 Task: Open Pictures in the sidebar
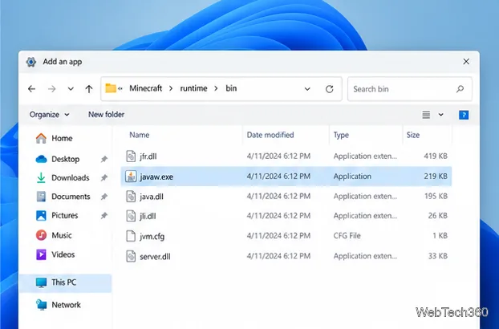pos(65,215)
